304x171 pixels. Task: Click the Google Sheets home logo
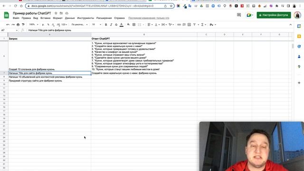tap(6, 15)
